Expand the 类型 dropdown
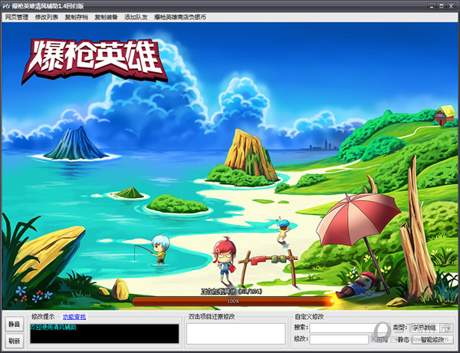 [x=431, y=328]
